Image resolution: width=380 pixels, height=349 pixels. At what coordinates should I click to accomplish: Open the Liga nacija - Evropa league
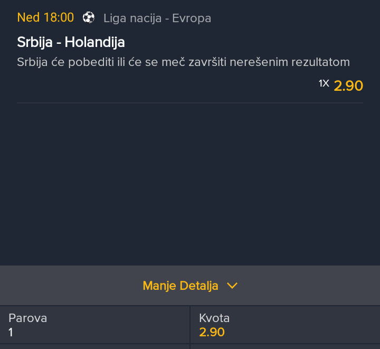coord(157,18)
